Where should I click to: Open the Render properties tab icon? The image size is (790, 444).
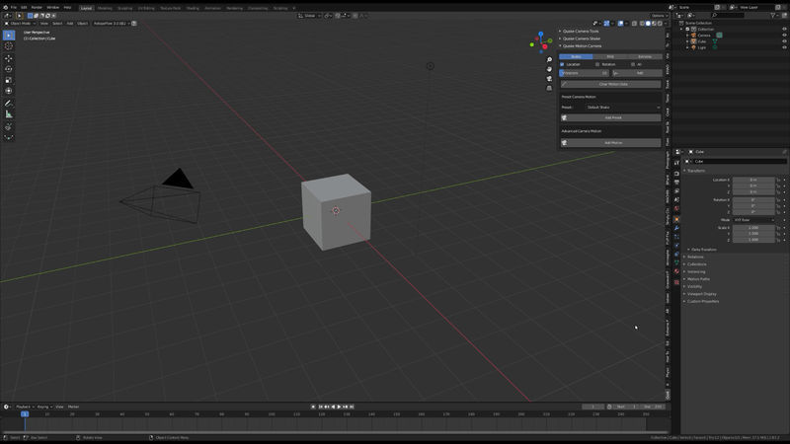click(x=676, y=174)
